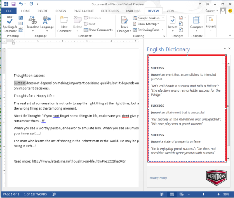The image size is (234, 198).
Task: Open the Reviewing Pane
Action: click(x=146, y=30)
